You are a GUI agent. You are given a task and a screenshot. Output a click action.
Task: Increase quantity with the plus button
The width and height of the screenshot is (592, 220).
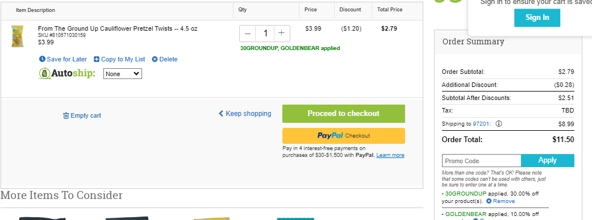[282, 34]
